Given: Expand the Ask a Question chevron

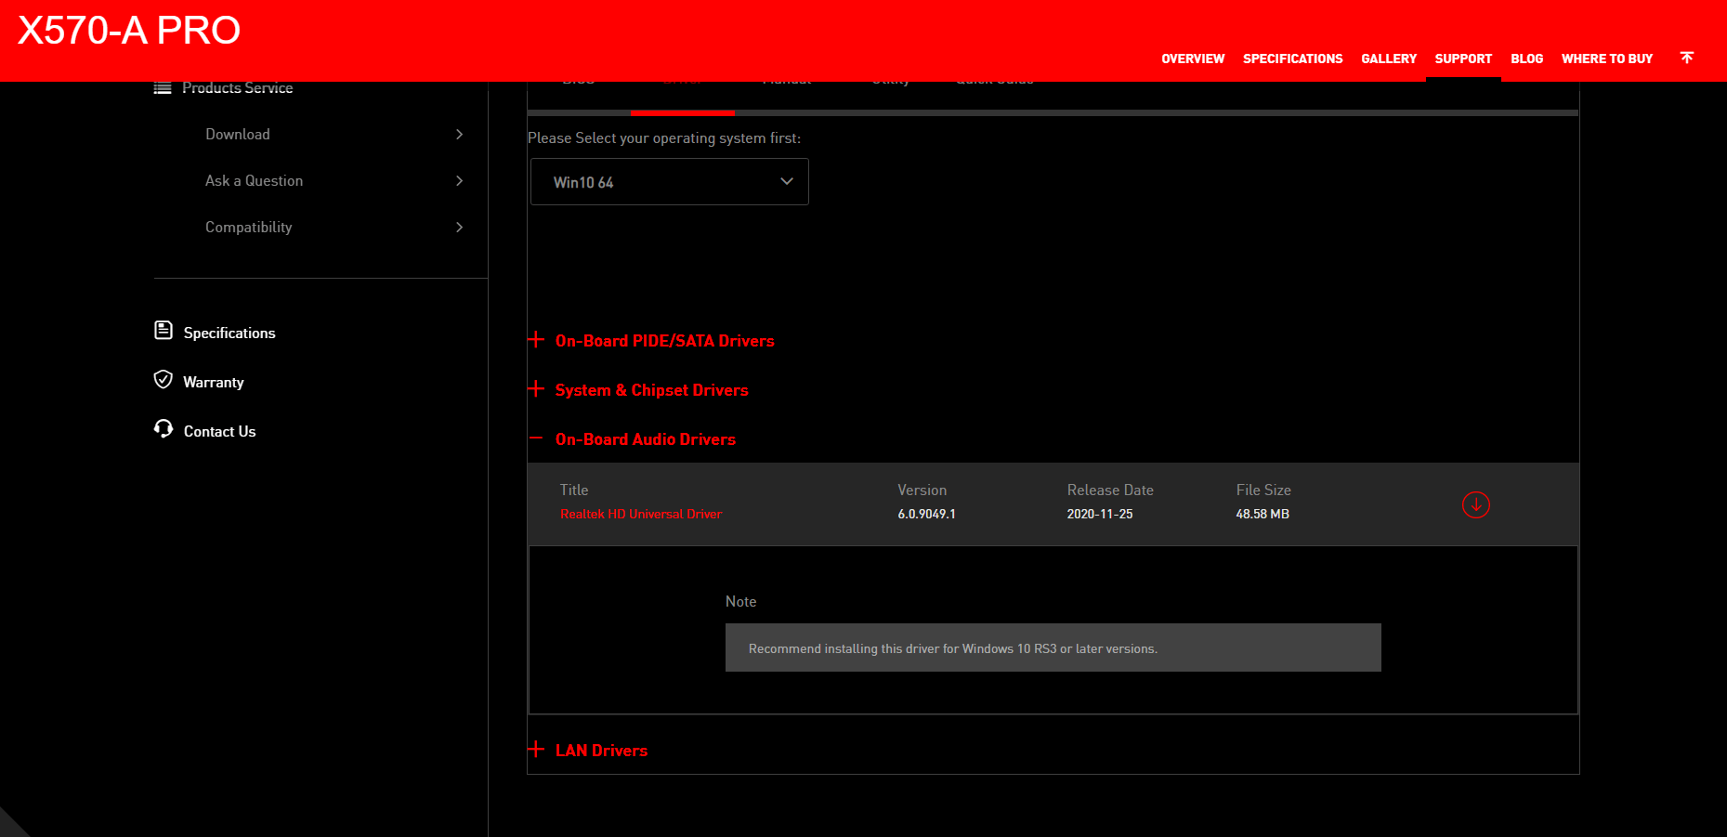Looking at the screenshot, I should [459, 181].
